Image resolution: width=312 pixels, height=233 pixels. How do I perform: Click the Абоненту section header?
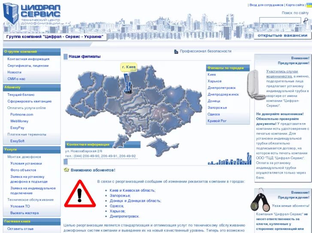coord(32,88)
